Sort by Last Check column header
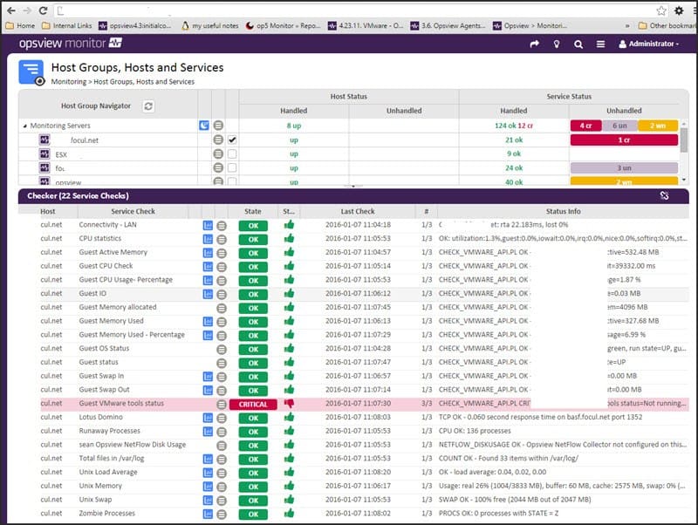The height and width of the screenshot is (525, 698). pos(358,211)
